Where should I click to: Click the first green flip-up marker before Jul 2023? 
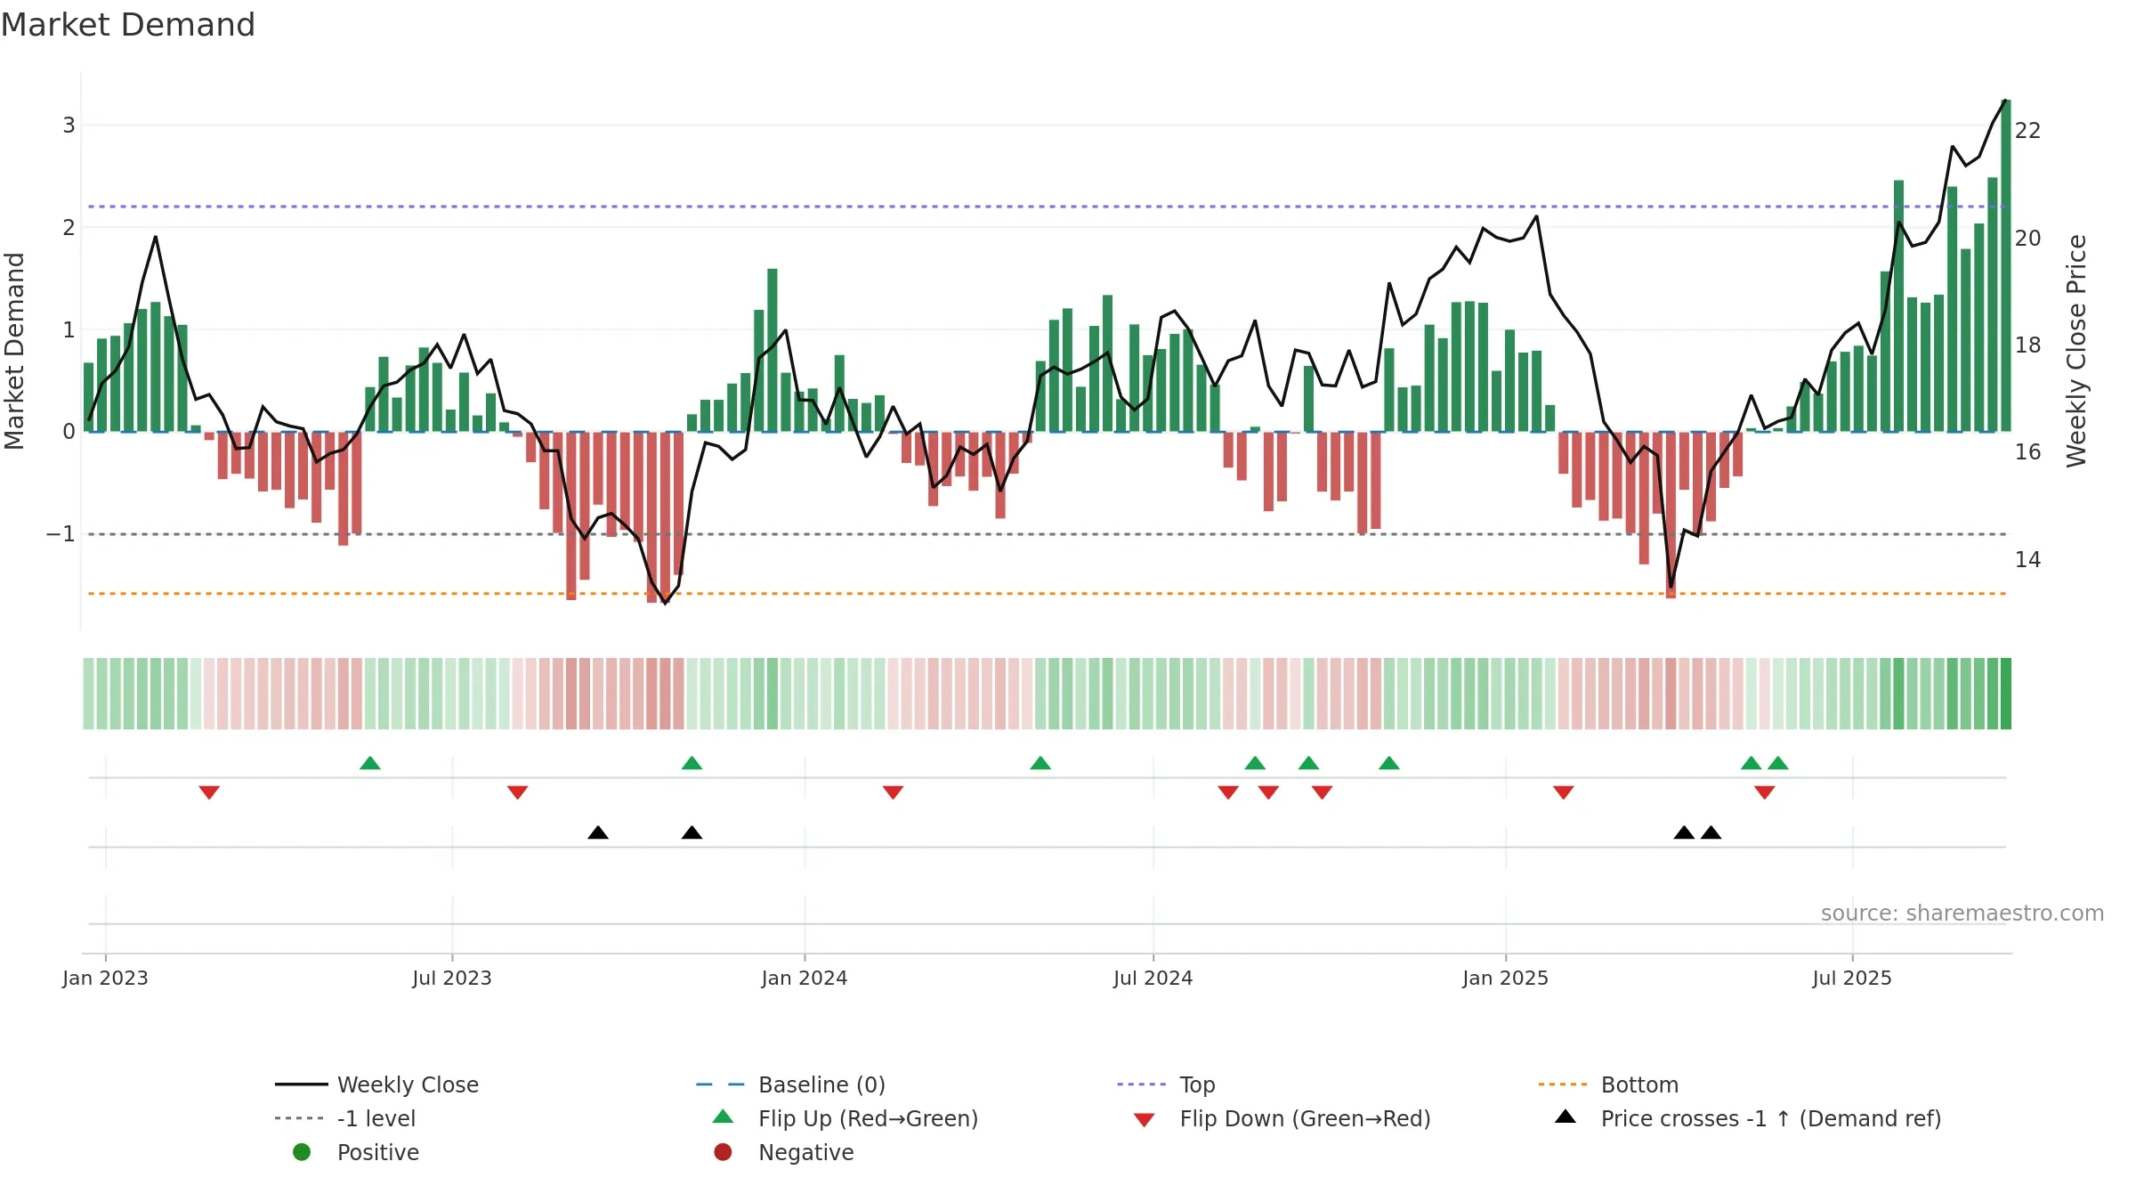coord(370,763)
